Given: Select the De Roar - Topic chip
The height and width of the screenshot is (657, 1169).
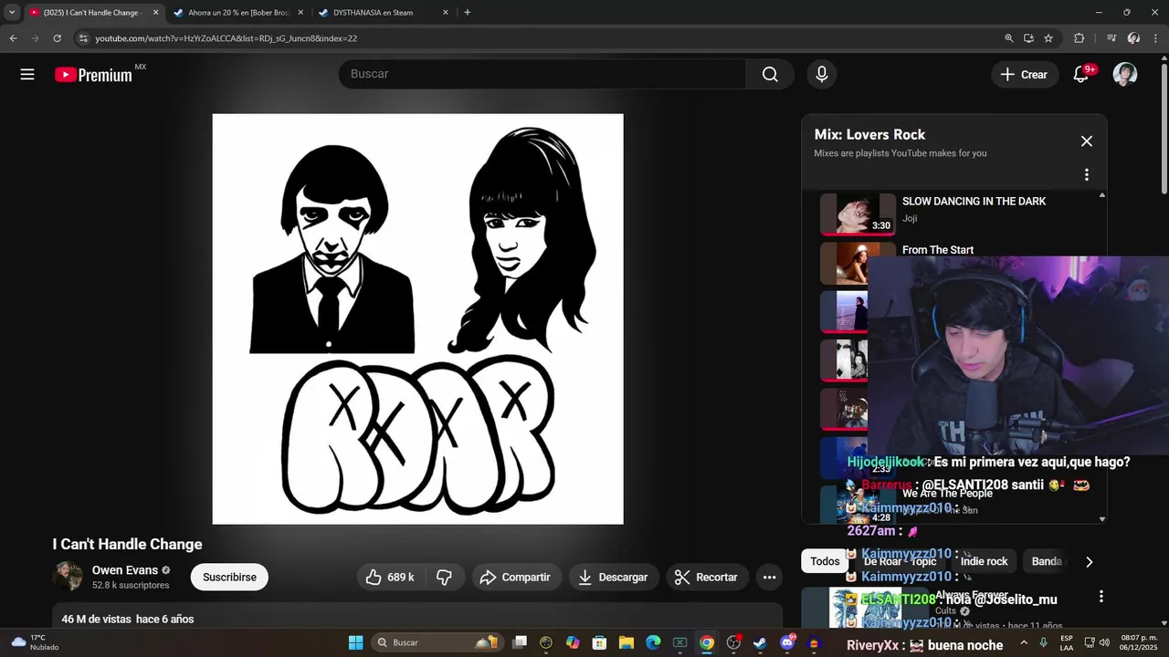Looking at the screenshot, I should point(900,561).
